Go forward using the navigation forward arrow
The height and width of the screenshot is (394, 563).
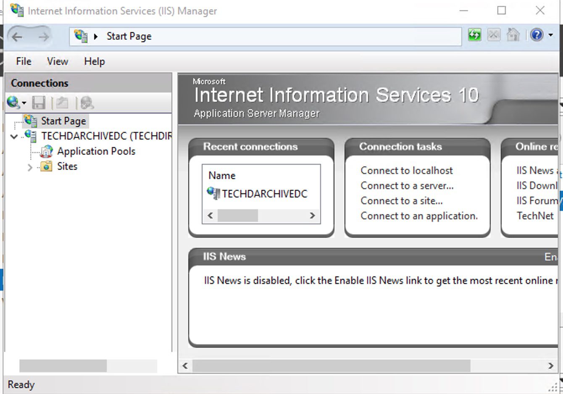(x=43, y=37)
